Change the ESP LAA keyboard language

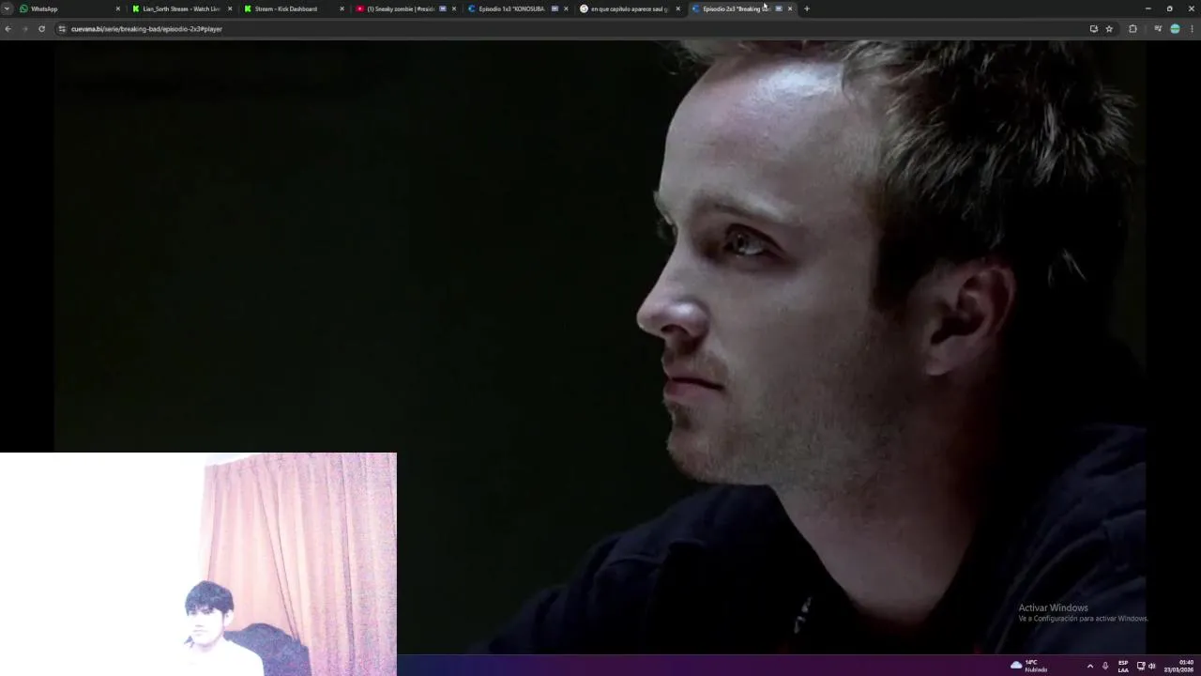point(1123,666)
